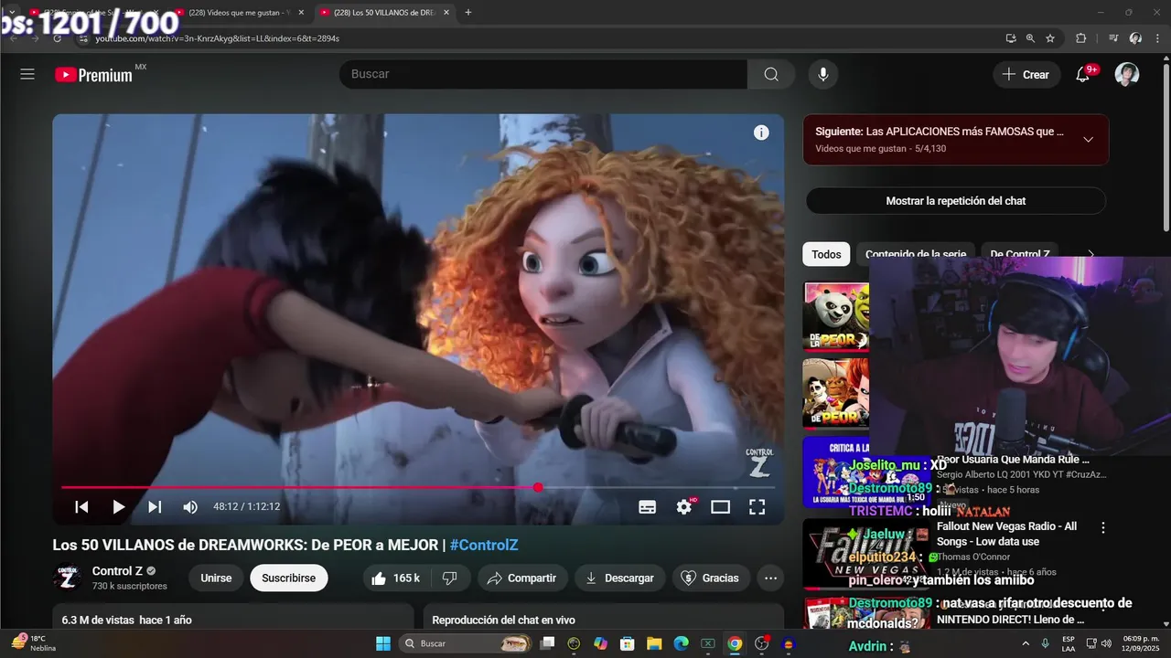Open Microsoft Edge from taskbar
The image size is (1171, 658).
681,644
